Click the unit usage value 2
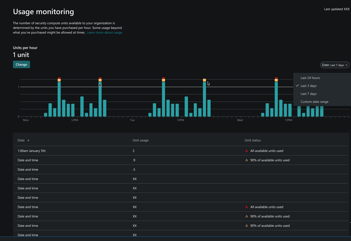351x241 pixels. [x=134, y=151]
